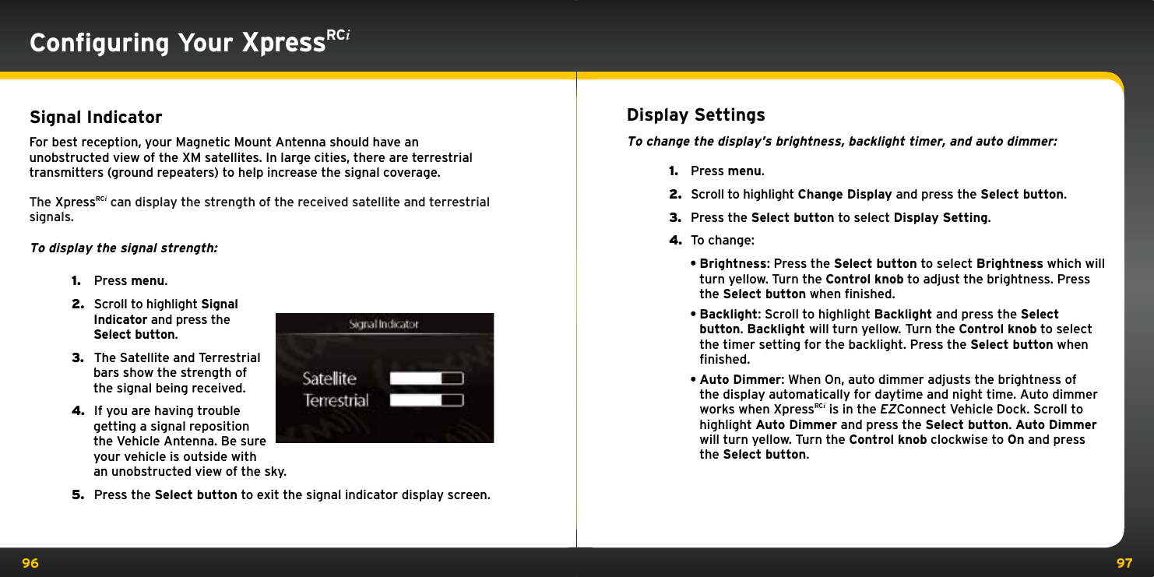
Task: Click the 'exit the signal indicator display screen' step
Action: pyautogui.click(x=281, y=495)
